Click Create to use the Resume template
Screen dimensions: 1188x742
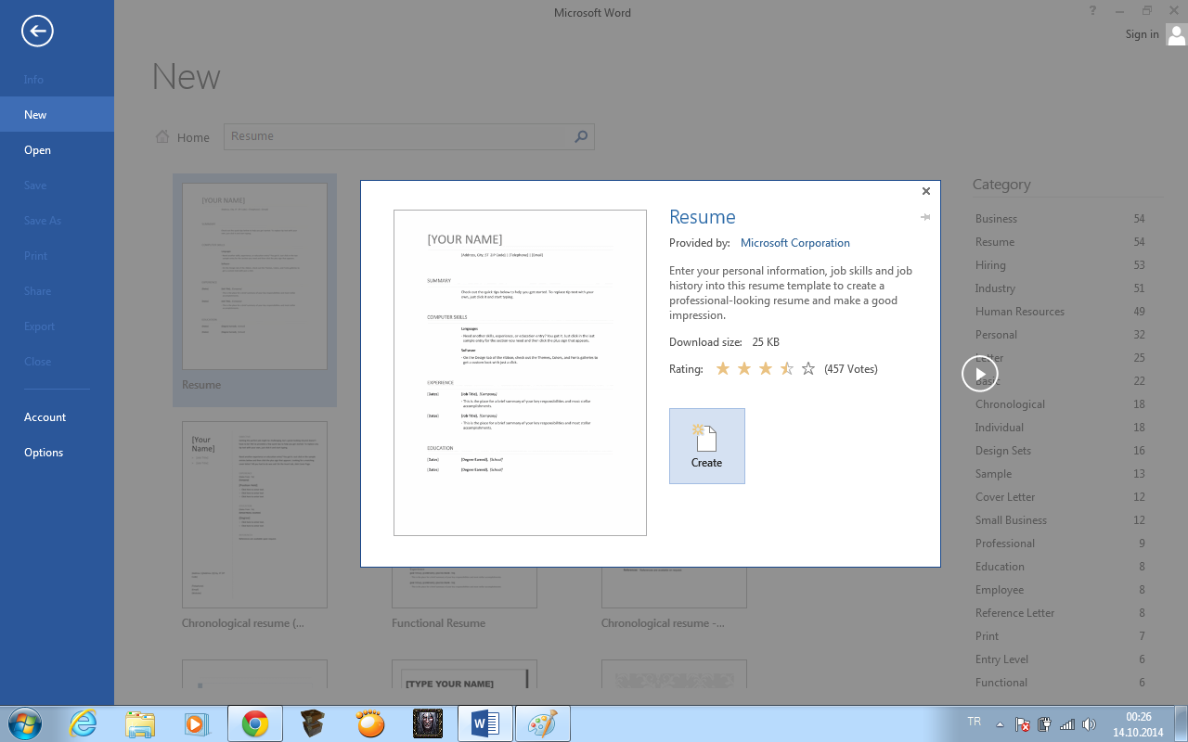706,446
